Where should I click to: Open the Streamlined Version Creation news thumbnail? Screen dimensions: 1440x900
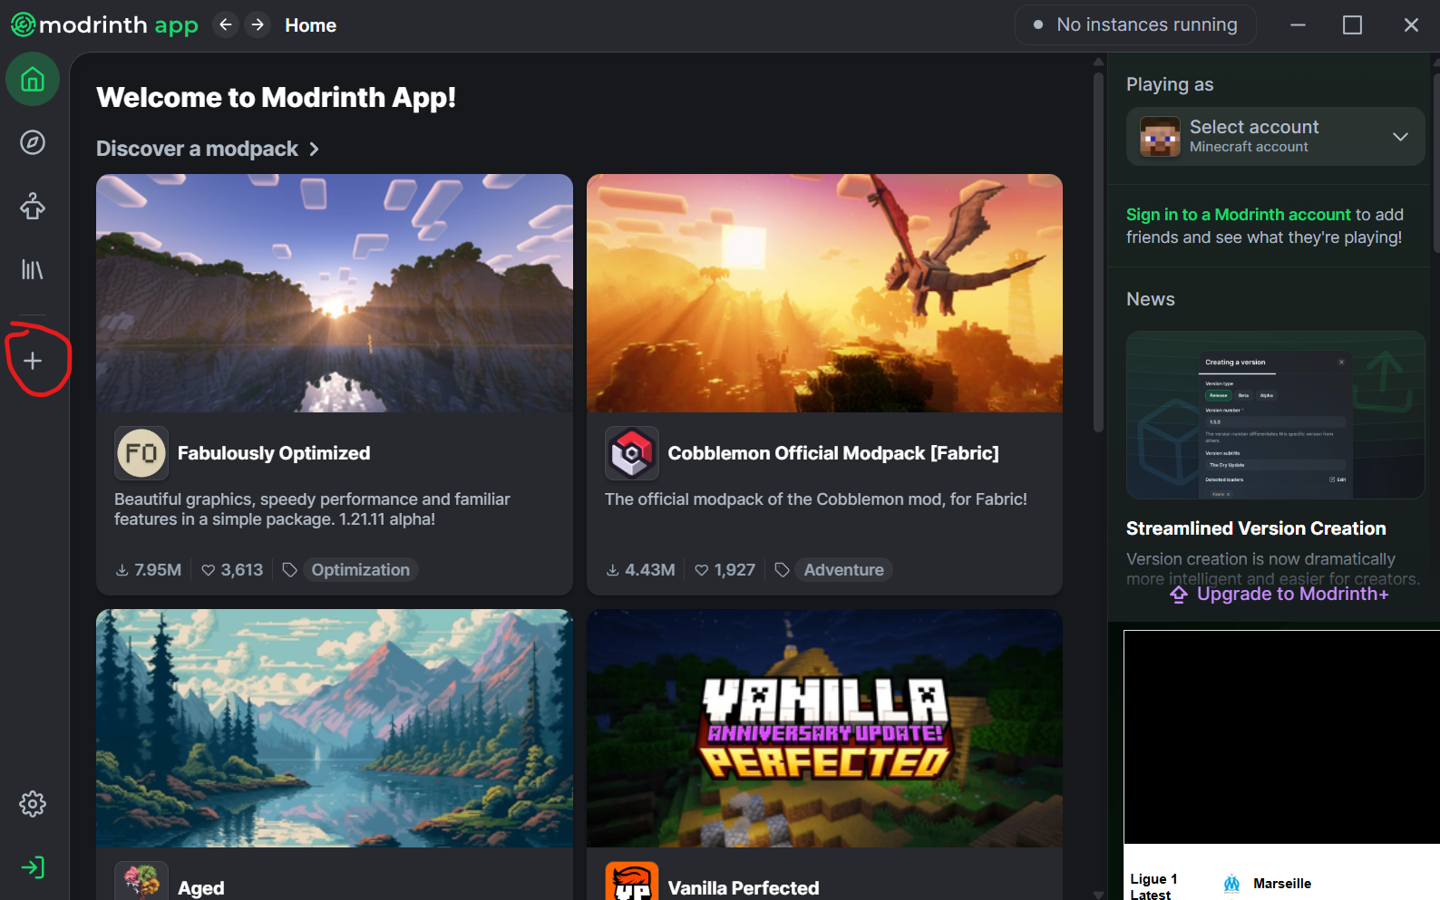pos(1275,415)
